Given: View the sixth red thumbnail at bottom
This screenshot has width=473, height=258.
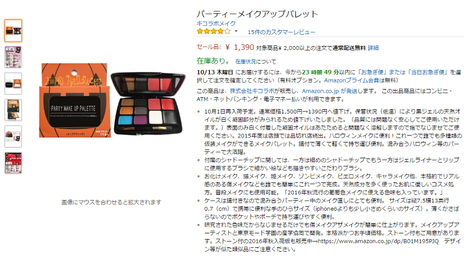Looking at the screenshot, I should 13,163.
